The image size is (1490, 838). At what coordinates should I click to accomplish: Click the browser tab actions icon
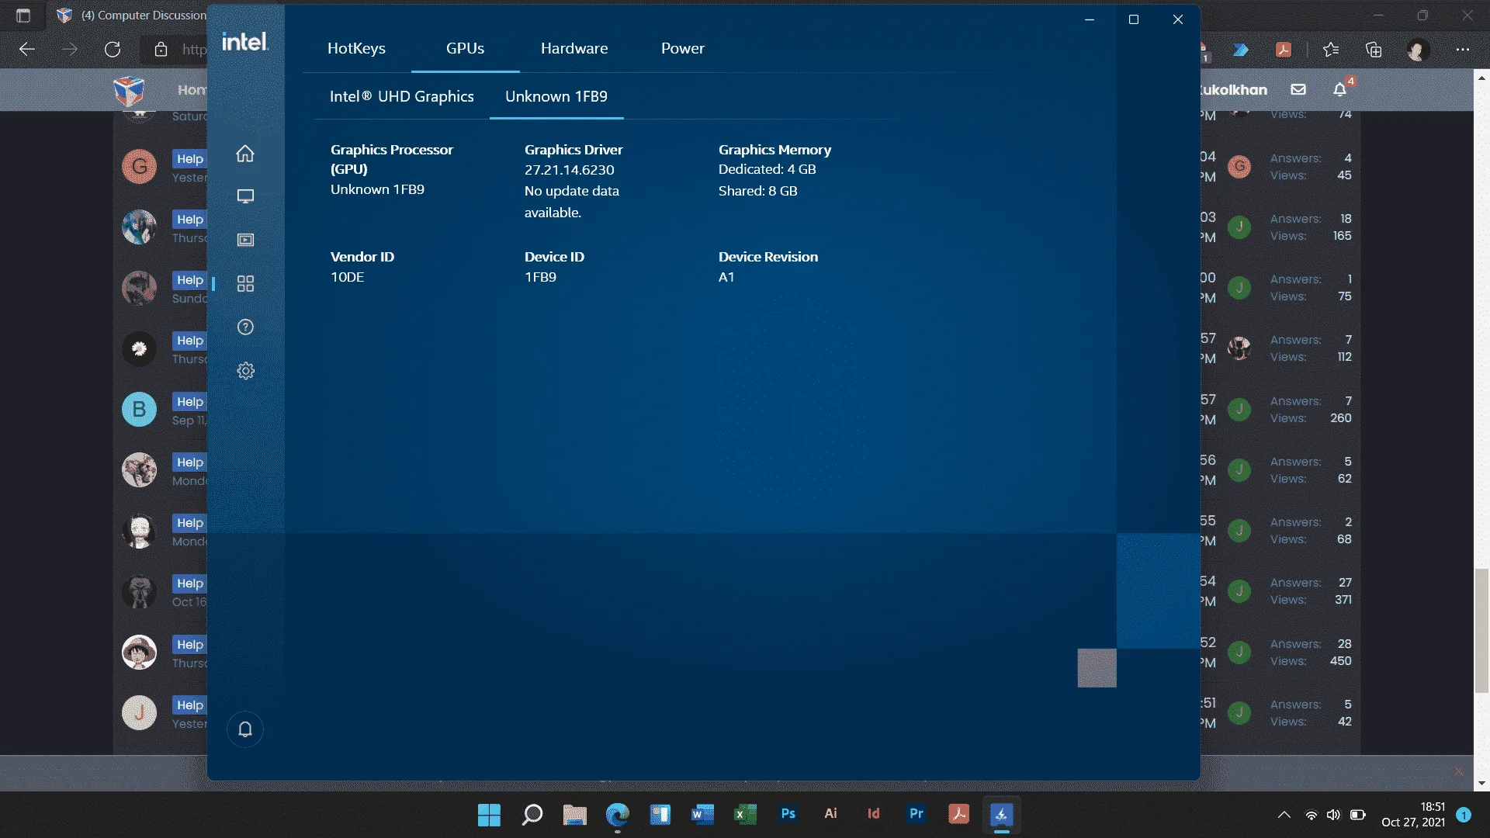point(23,16)
